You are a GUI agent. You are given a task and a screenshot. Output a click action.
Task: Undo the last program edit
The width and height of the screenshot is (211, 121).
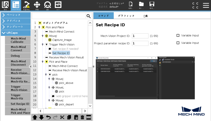coord(48,117)
